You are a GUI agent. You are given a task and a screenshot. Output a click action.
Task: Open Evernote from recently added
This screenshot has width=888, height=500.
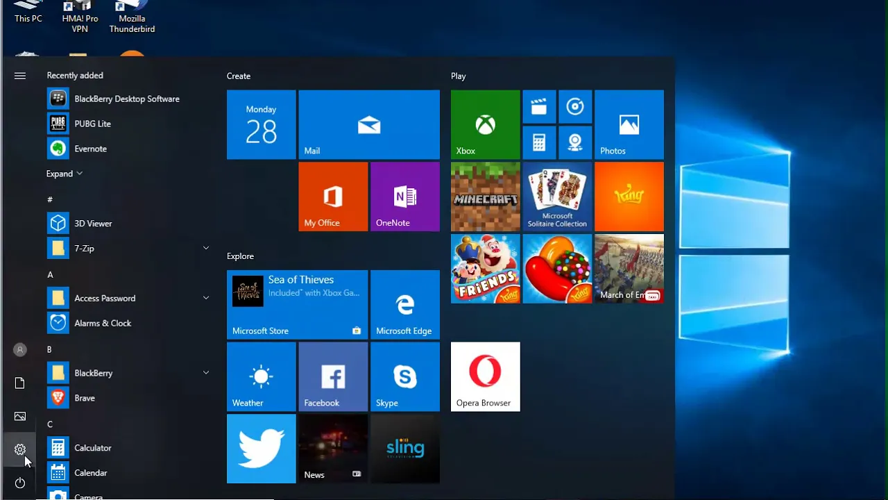click(x=128, y=149)
